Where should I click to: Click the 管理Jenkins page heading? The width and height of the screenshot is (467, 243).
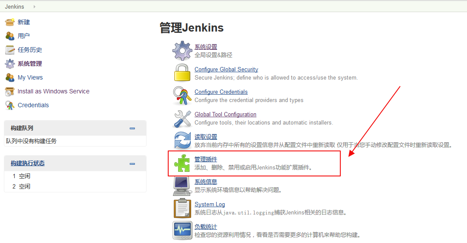pos(192,28)
